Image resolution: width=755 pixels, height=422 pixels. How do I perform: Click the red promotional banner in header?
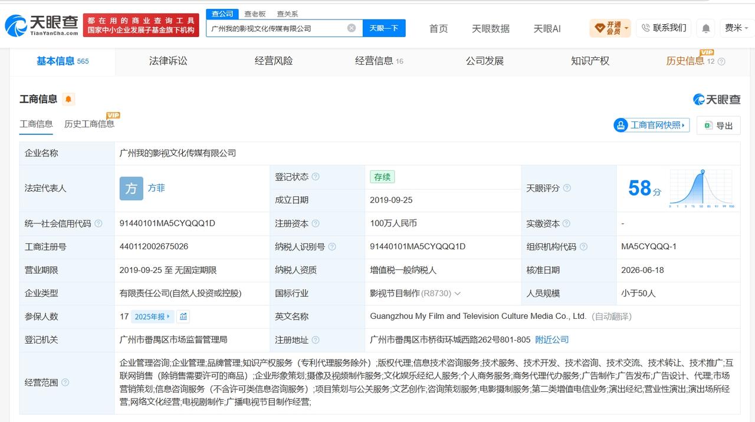(x=141, y=25)
